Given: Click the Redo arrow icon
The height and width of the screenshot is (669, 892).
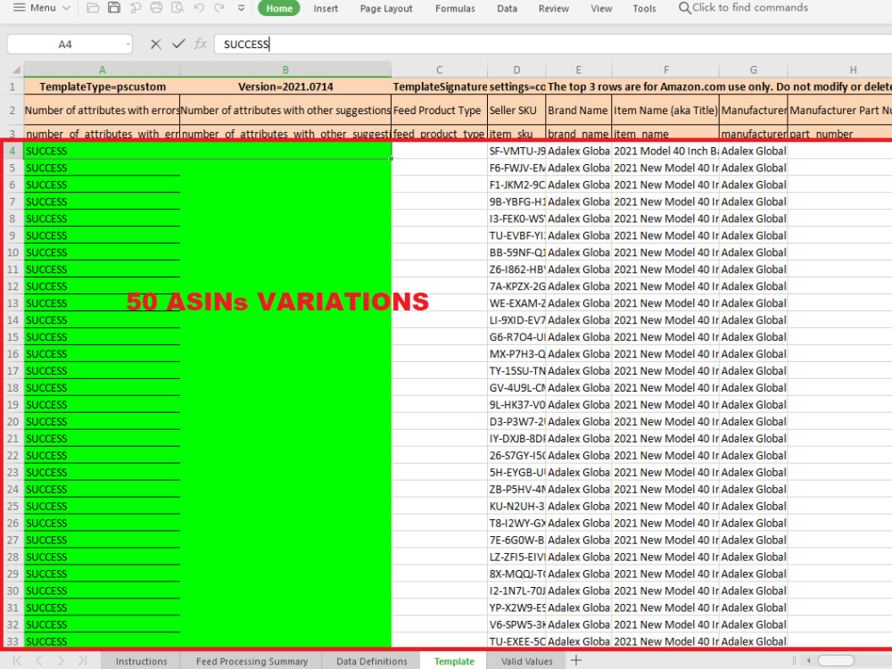Looking at the screenshot, I should (x=219, y=8).
